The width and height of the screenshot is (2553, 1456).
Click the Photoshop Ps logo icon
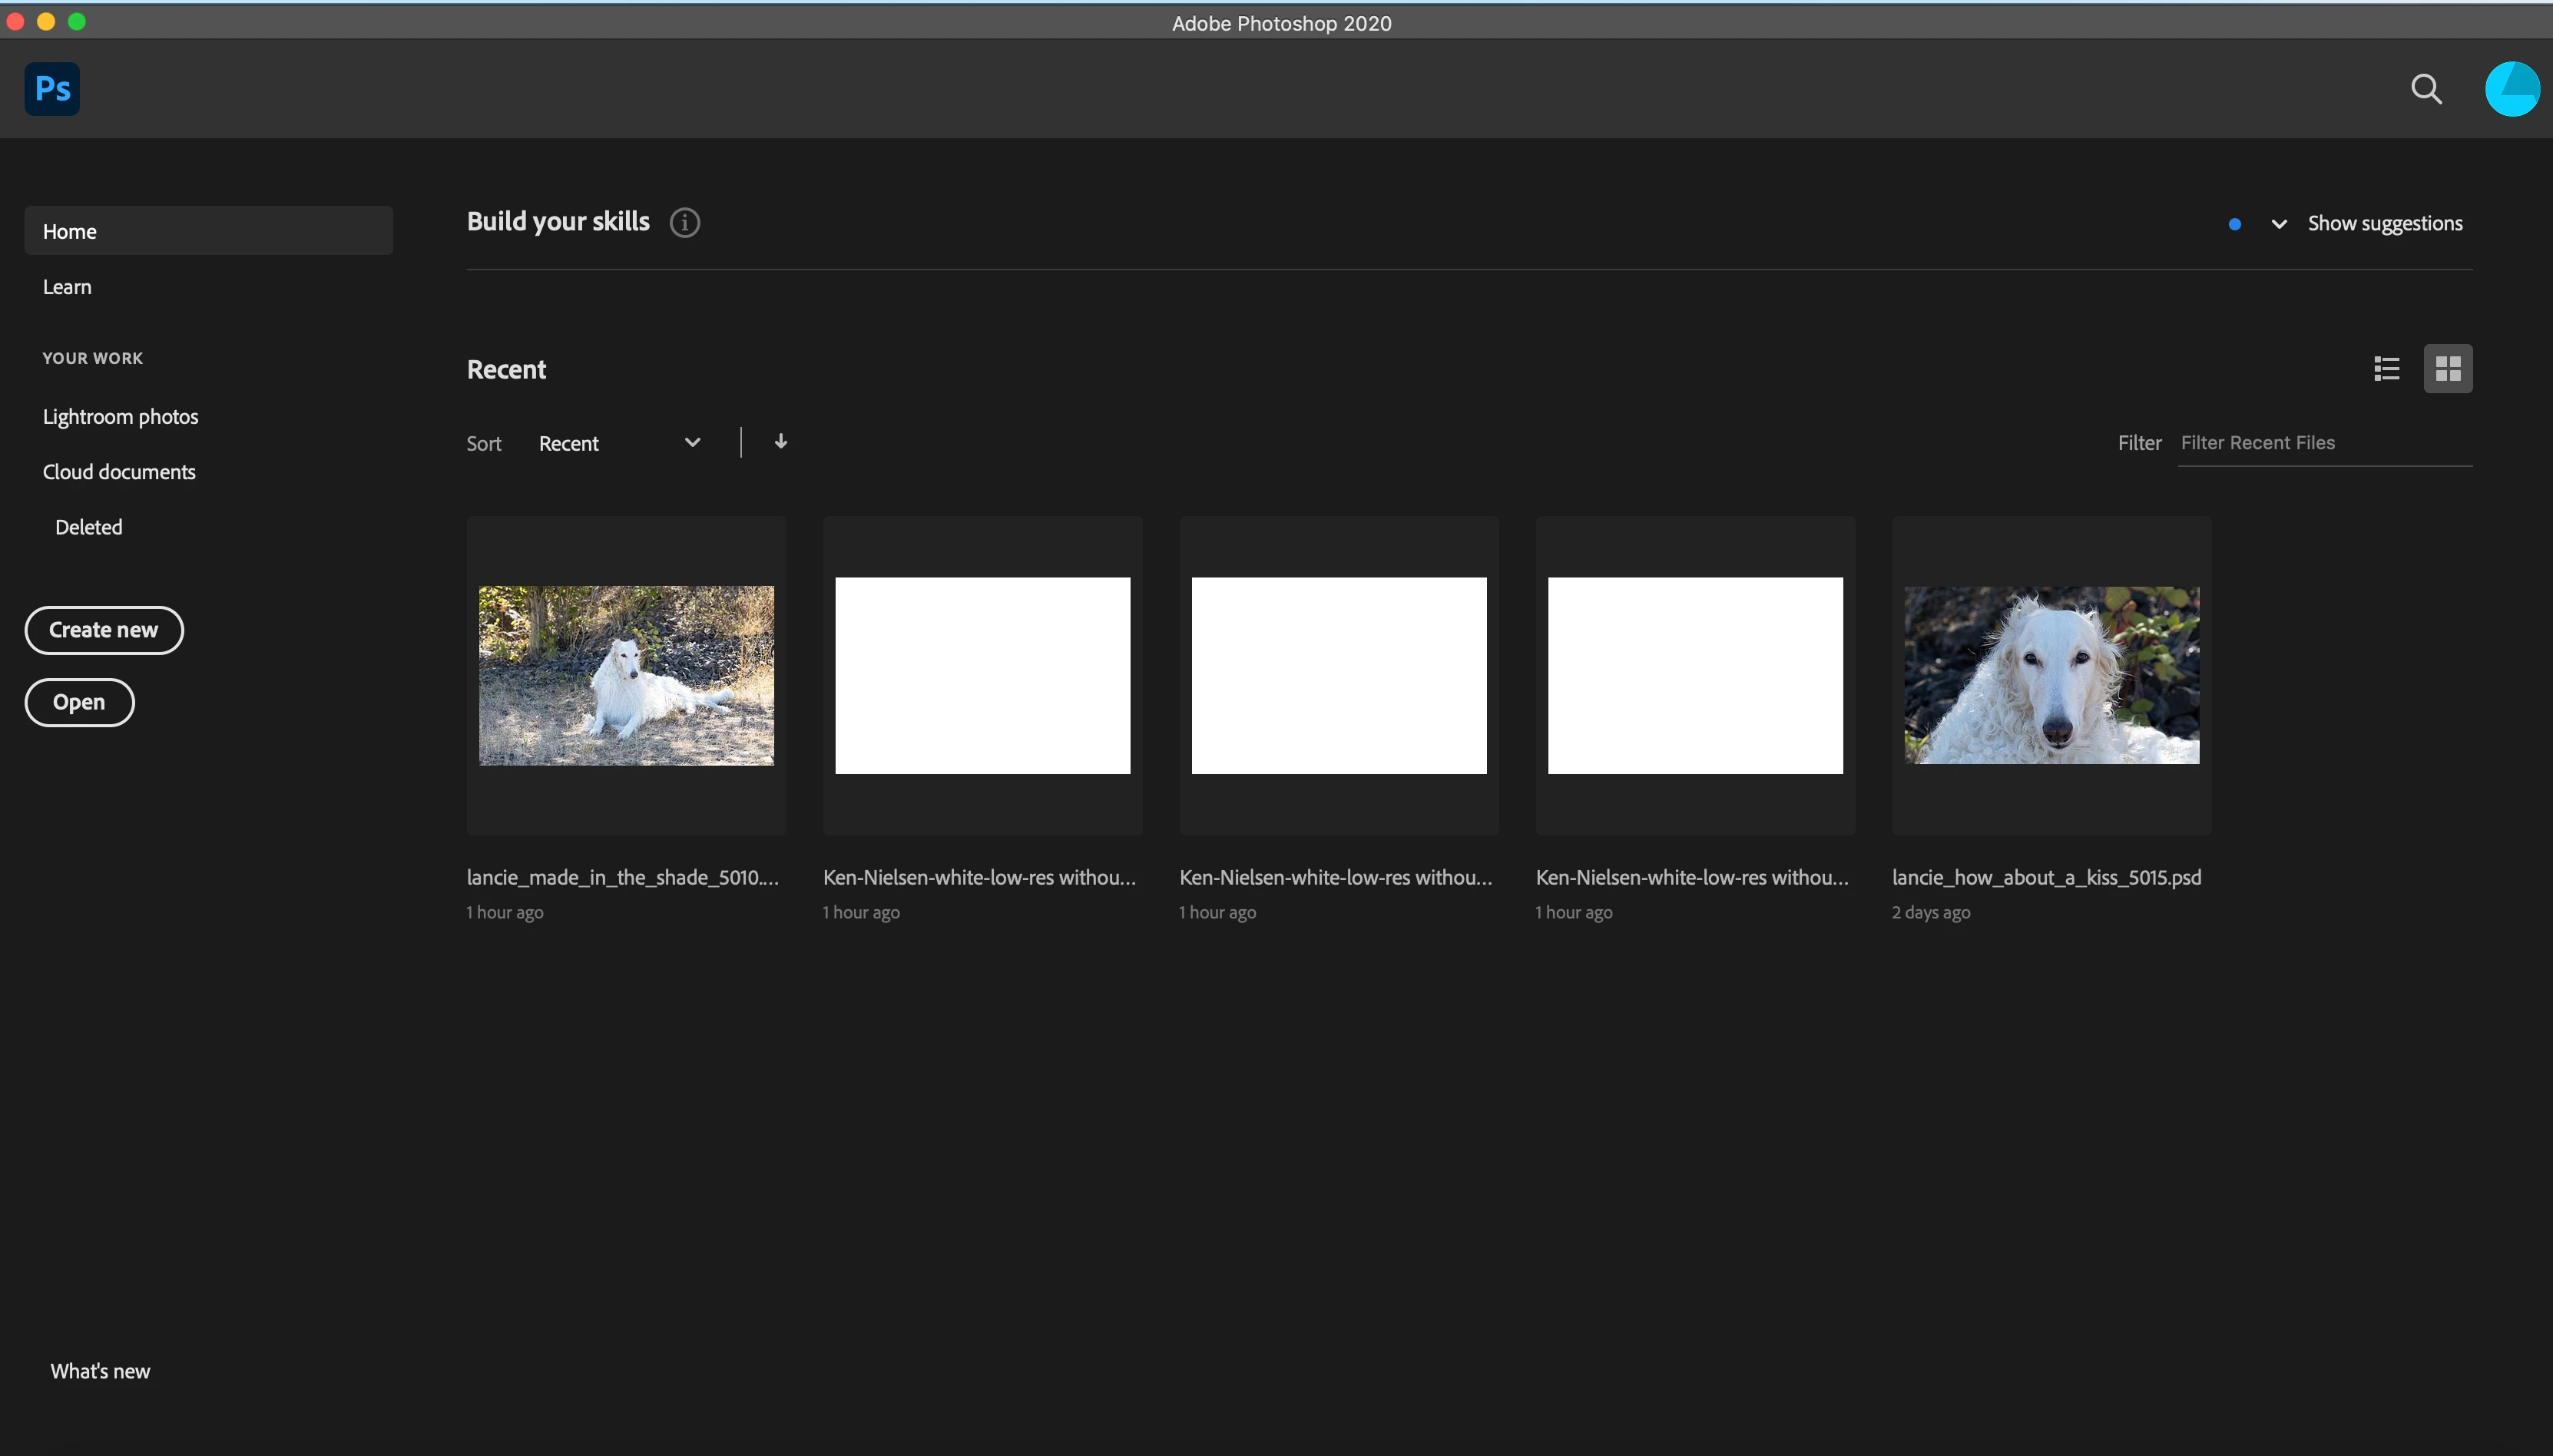coord(52,89)
